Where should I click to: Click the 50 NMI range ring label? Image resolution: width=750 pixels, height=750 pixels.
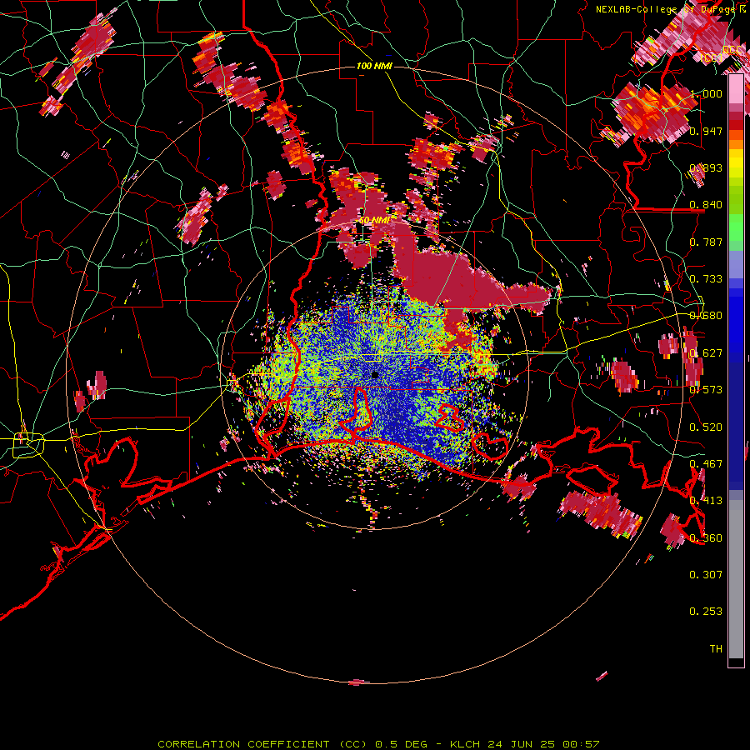coord(374,220)
